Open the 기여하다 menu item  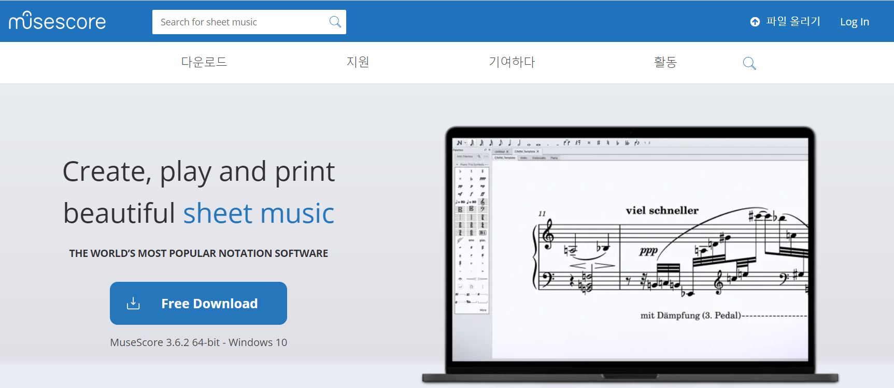click(x=512, y=62)
